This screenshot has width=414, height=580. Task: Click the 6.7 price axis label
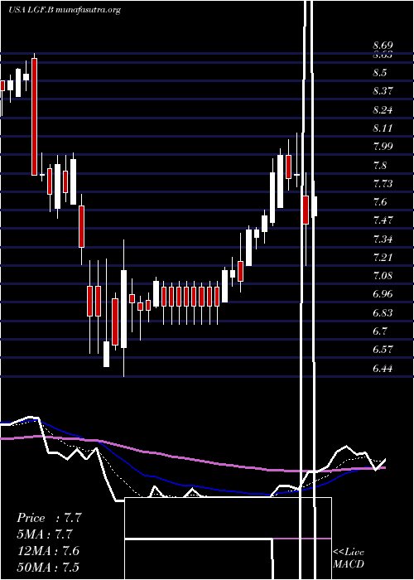(x=380, y=331)
